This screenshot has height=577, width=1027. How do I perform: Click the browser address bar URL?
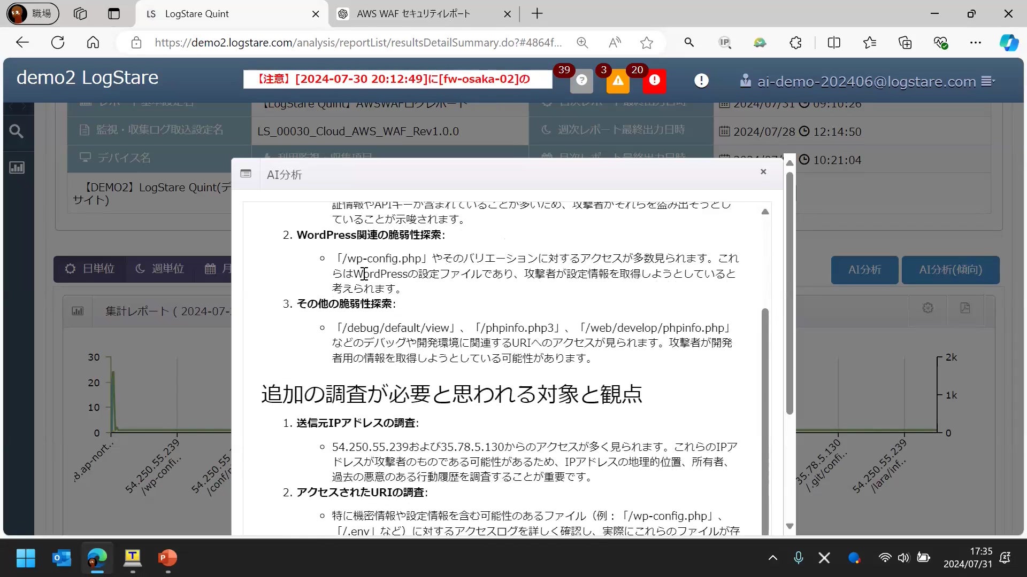point(357,43)
